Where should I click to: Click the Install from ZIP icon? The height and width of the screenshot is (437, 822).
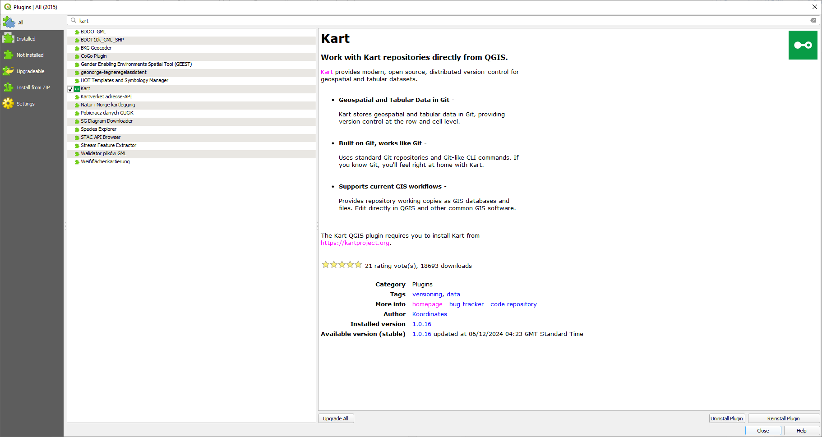point(9,87)
